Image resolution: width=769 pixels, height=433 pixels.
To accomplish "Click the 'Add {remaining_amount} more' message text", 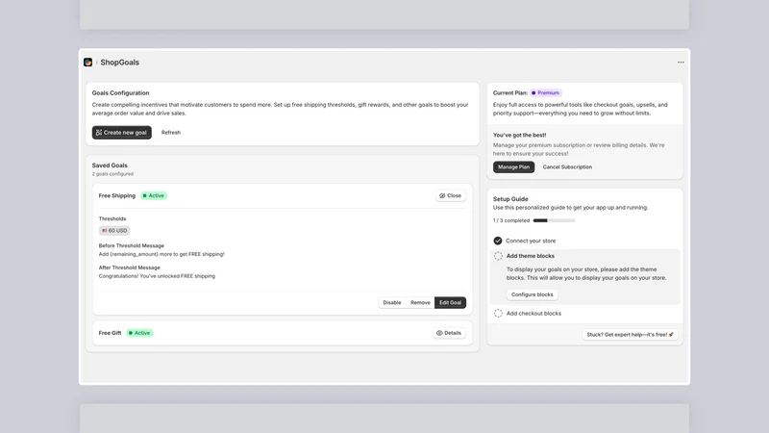I will [x=161, y=254].
